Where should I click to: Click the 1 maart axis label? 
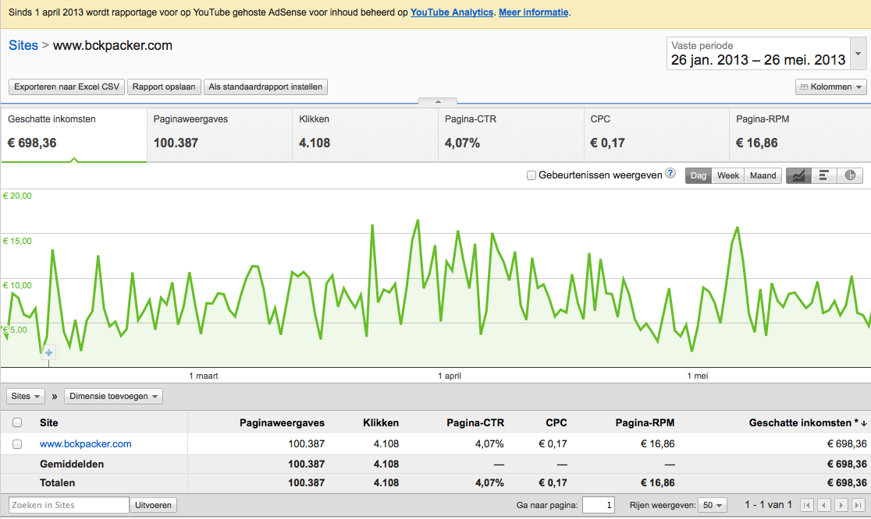point(203,376)
